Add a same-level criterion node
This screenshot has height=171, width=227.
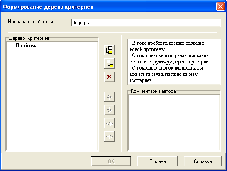(109, 50)
